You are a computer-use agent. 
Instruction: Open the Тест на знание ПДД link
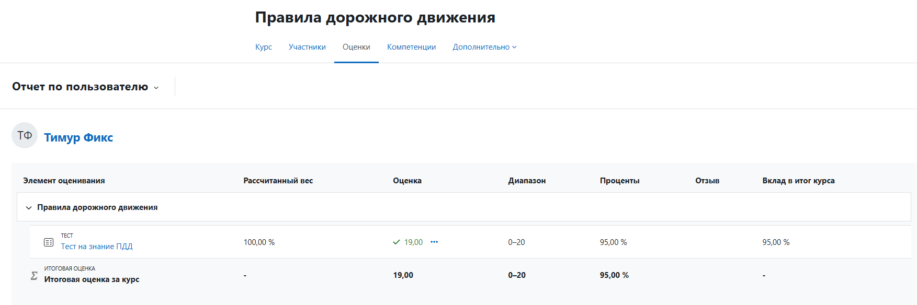97,247
